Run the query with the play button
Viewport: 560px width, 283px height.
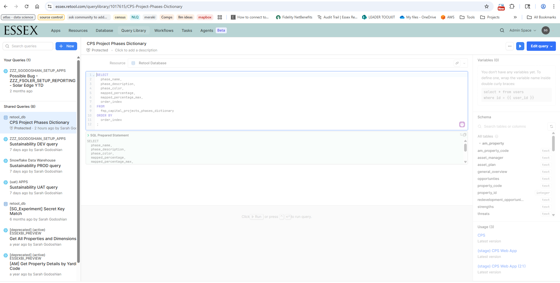(x=520, y=46)
